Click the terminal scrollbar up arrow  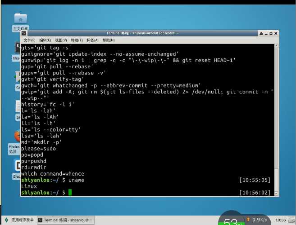276,46
